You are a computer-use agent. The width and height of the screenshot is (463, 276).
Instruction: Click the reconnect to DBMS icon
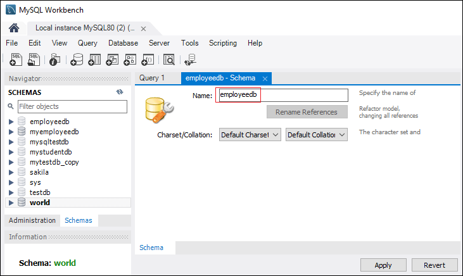coord(190,60)
